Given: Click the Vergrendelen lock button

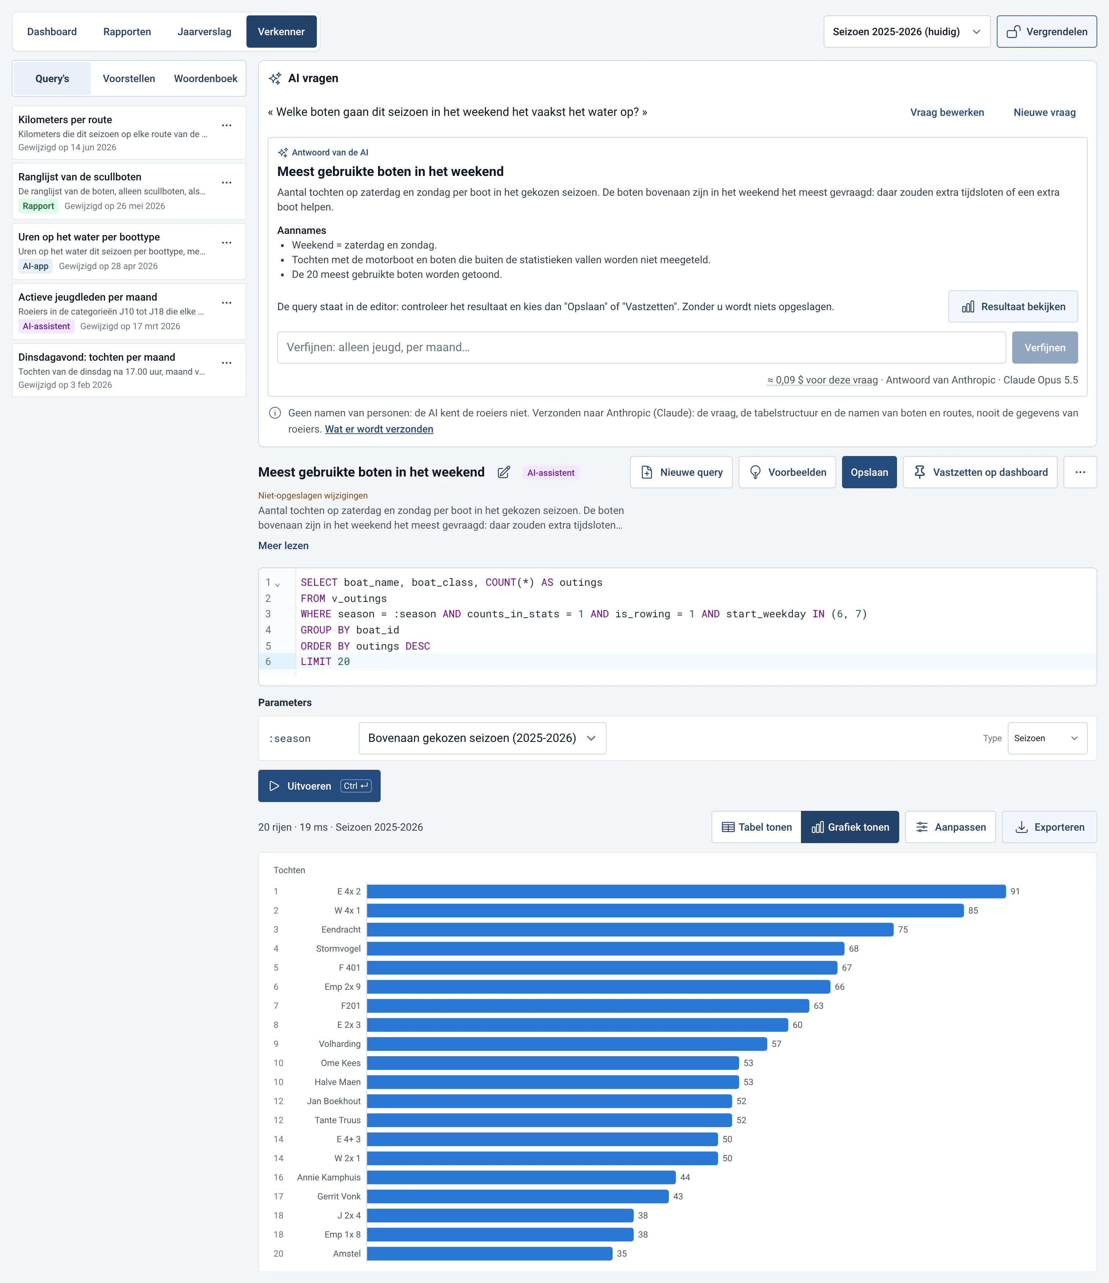Looking at the screenshot, I should coord(1046,32).
